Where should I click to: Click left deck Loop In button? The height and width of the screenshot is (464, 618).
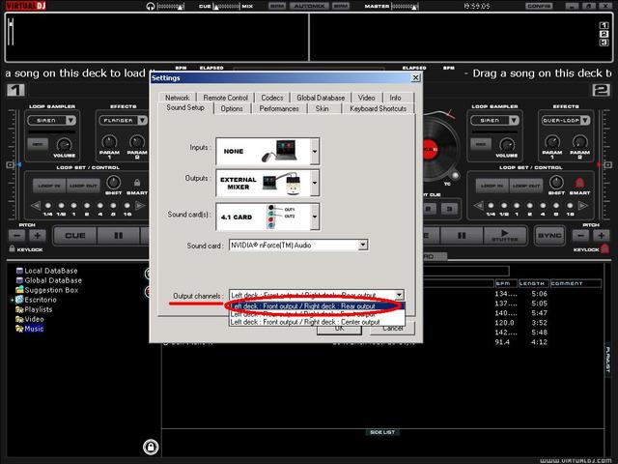[47, 184]
